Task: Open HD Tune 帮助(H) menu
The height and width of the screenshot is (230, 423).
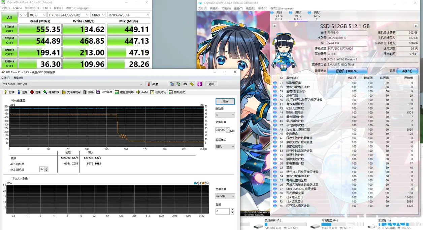Action: click(18, 78)
